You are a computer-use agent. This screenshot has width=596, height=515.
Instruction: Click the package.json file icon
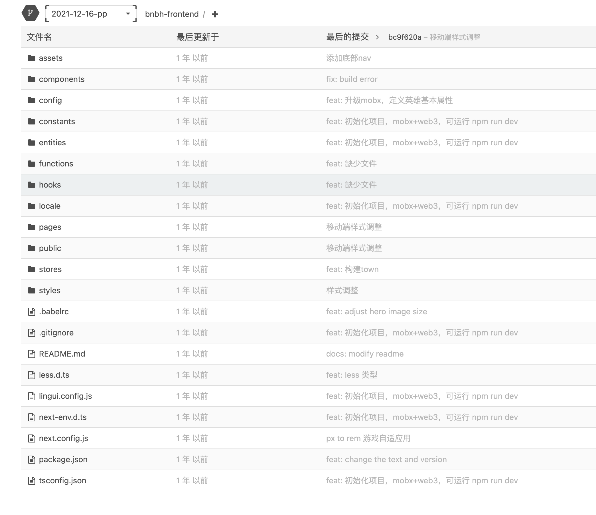pos(32,459)
